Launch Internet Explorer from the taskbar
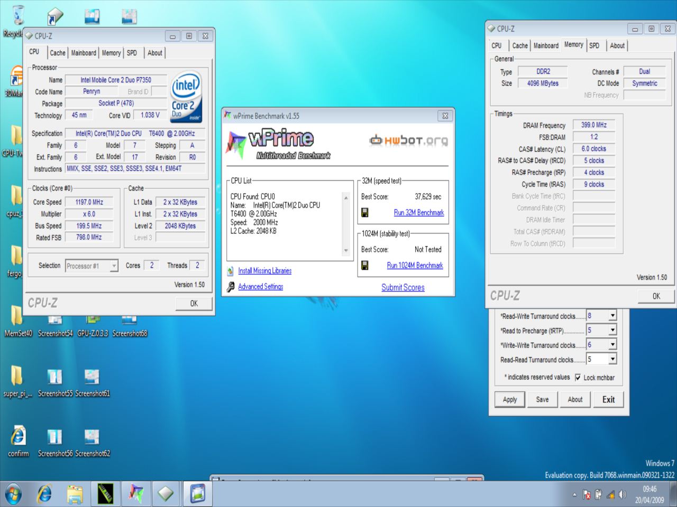This screenshot has height=507, width=677. point(44,494)
